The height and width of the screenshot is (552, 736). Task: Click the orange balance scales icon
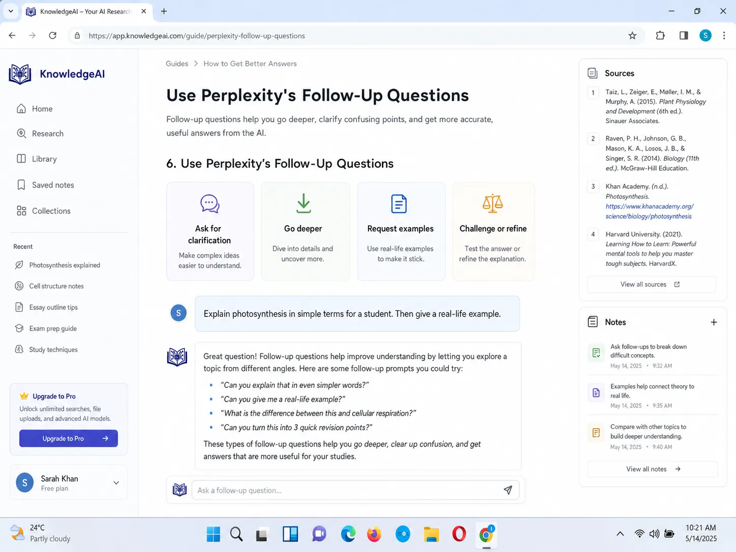pyautogui.click(x=493, y=203)
